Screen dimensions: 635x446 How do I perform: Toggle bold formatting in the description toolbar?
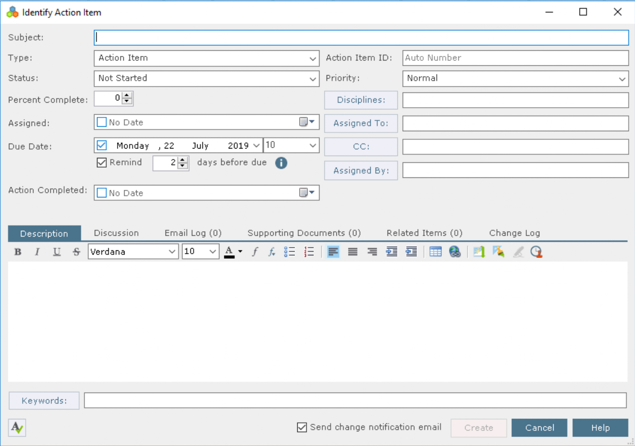pyautogui.click(x=18, y=252)
